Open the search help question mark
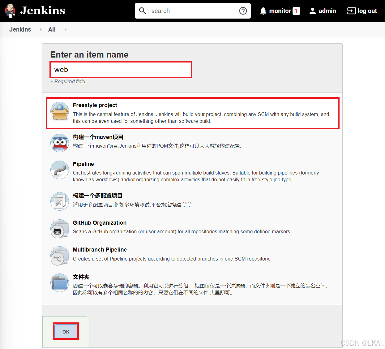The image size is (385, 349). coord(243,11)
